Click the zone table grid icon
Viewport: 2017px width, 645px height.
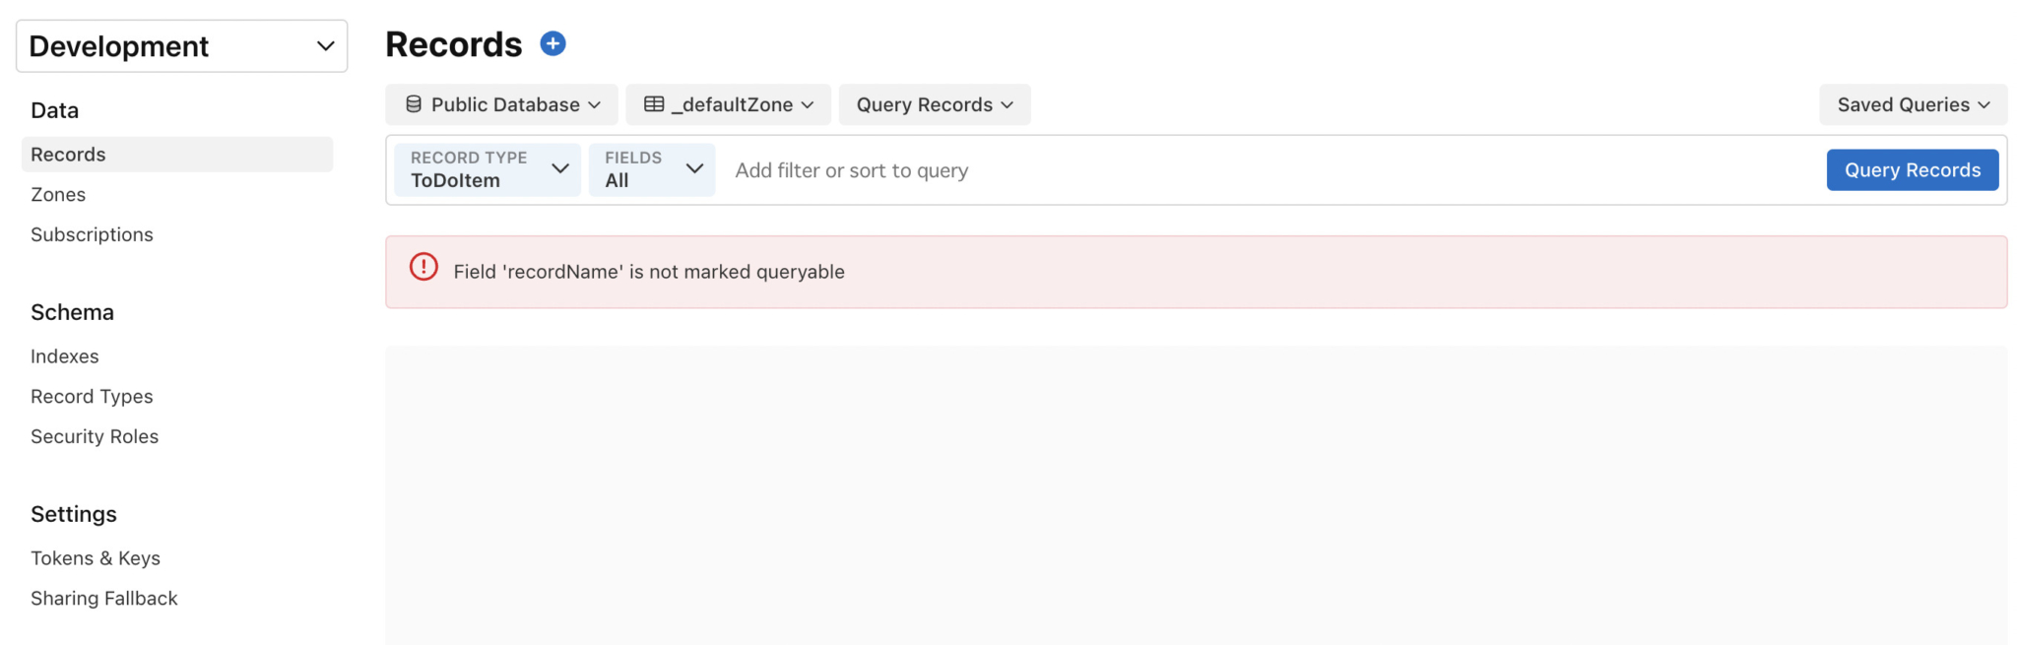(654, 104)
